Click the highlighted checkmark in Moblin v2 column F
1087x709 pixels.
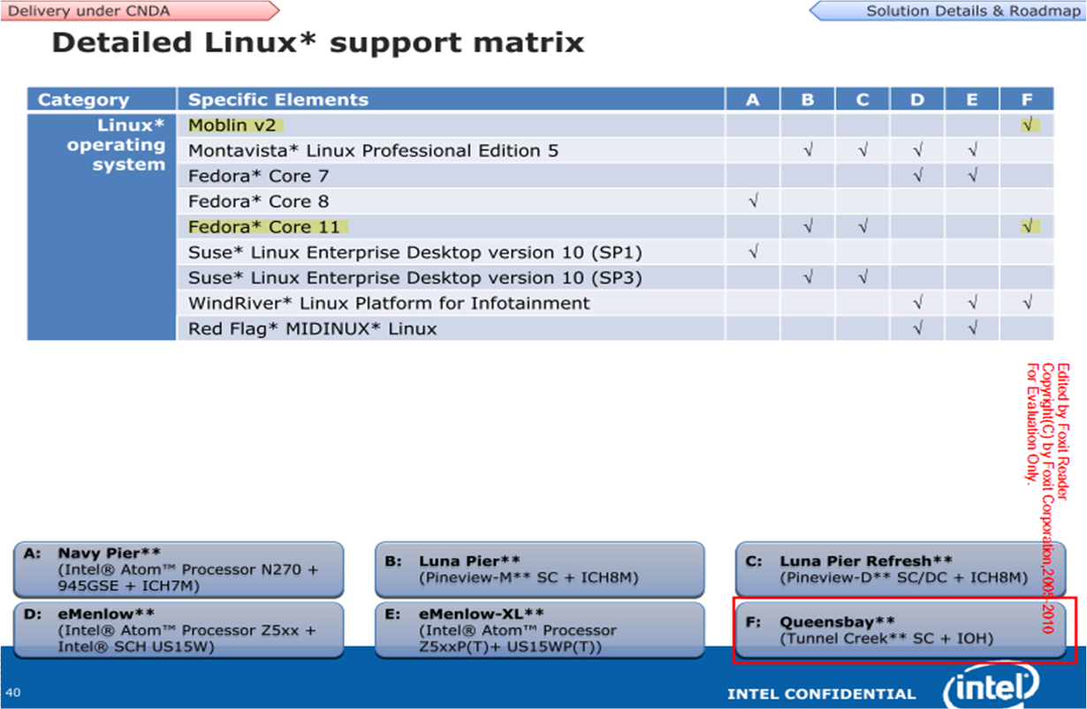pyautogui.click(x=1027, y=125)
